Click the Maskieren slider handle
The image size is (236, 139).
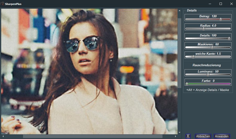click(x=212, y=47)
